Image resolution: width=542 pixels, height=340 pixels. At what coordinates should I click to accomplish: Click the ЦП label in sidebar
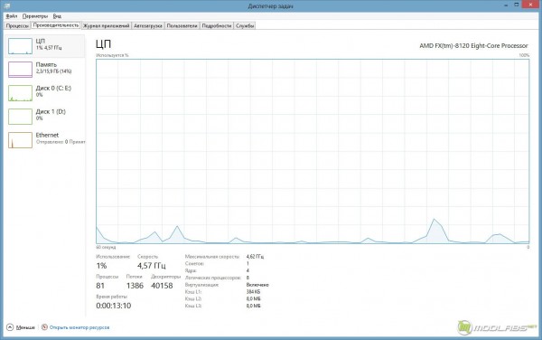[x=41, y=42]
